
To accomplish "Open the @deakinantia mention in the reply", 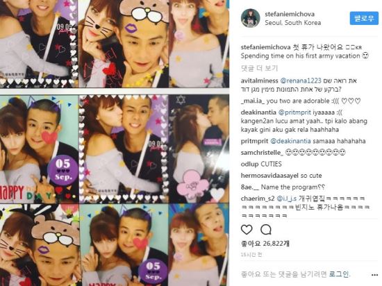I will pos(290,141).
